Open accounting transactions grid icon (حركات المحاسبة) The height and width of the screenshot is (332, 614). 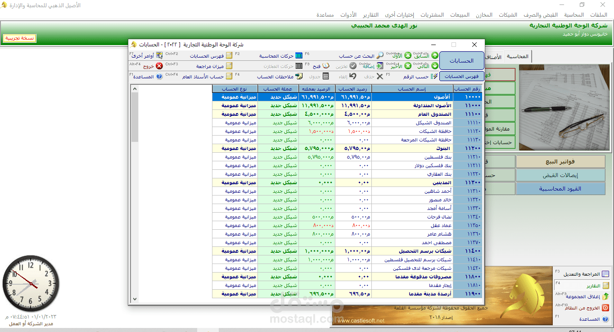click(x=298, y=56)
